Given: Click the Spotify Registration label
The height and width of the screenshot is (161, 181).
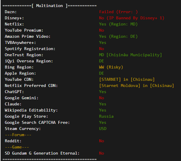Looking at the screenshot, I should (x=30, y=49).
